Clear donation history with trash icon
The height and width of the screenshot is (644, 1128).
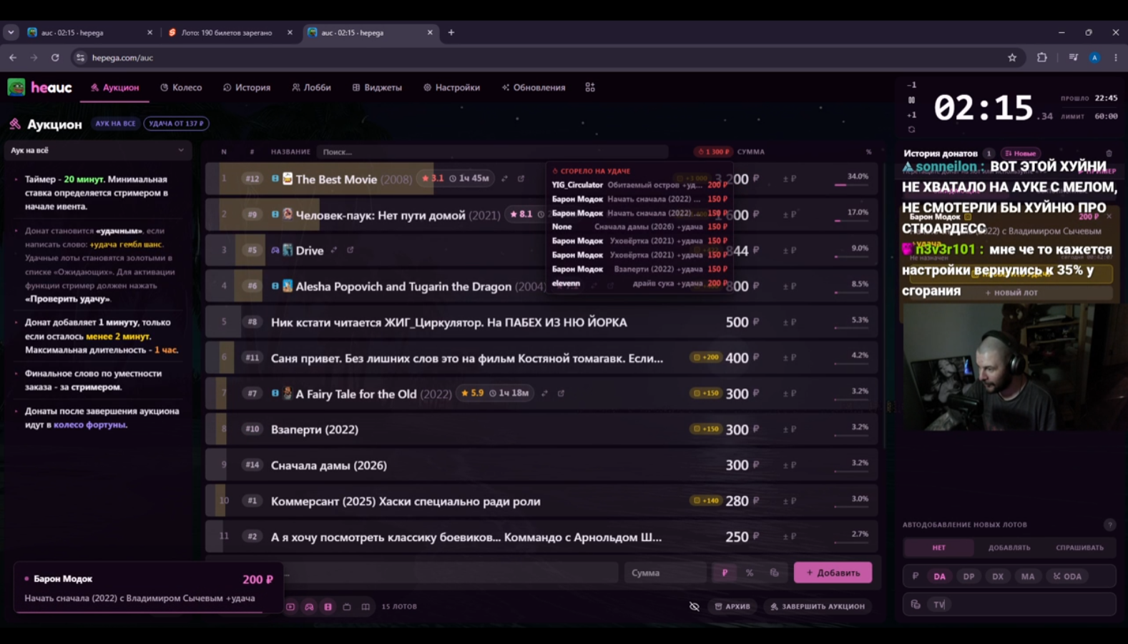[x=1109, y=154]
